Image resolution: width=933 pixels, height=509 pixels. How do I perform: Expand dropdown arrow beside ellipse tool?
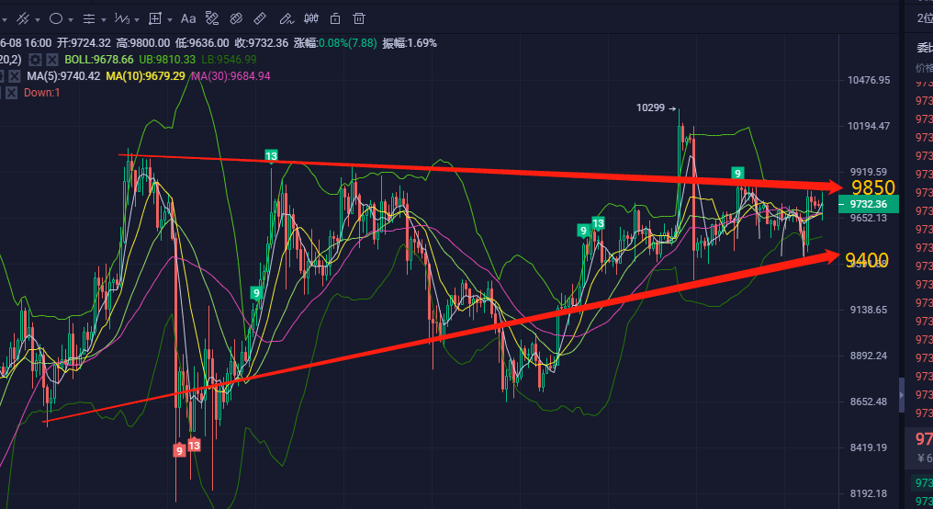(72, 19)
